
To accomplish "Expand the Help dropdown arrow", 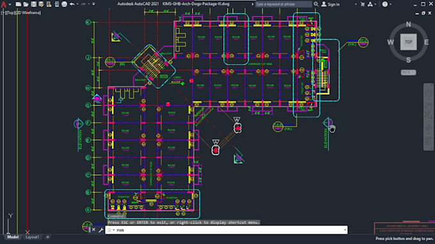I will pos(391,4).
